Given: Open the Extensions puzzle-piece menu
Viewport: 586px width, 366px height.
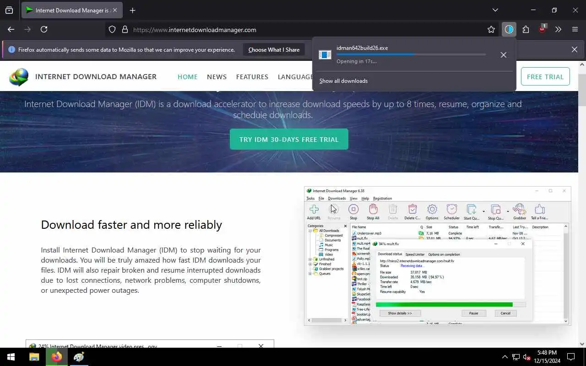Looking at the screenshot, I should (x=526, y=30).
